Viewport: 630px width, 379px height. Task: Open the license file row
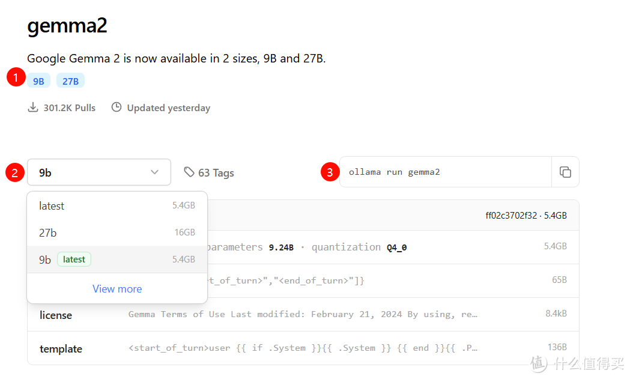56,315
